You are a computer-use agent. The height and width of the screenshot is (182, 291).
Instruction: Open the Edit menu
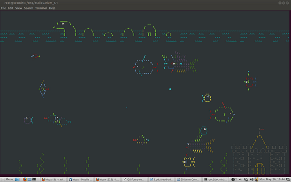pos(10,8)
